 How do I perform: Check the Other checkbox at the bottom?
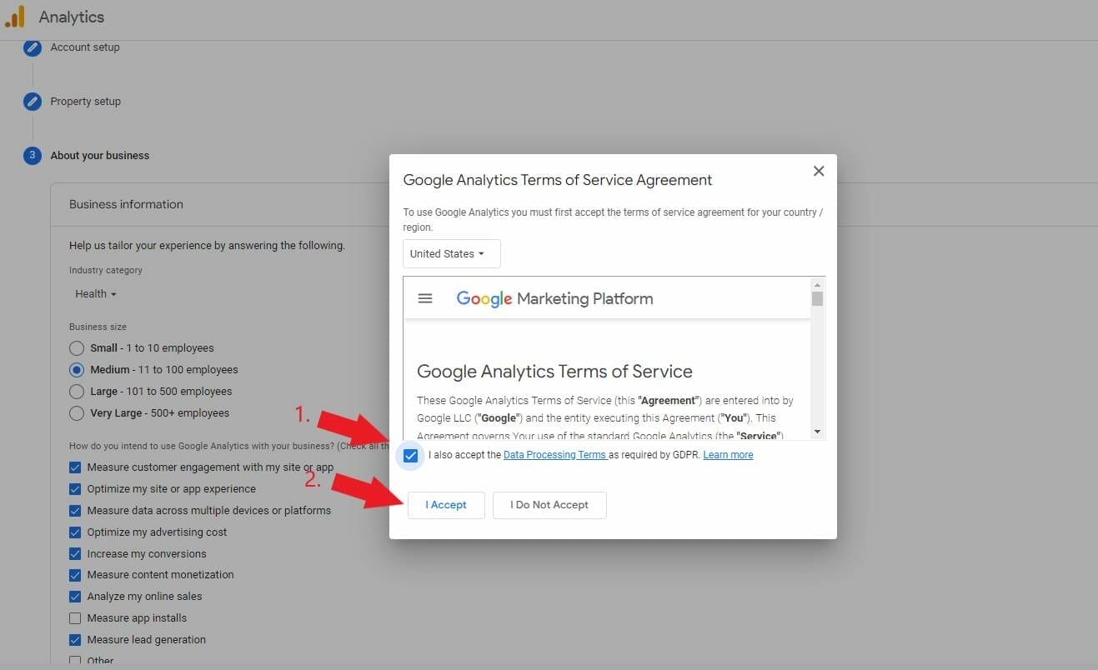[x=75, y=659]
